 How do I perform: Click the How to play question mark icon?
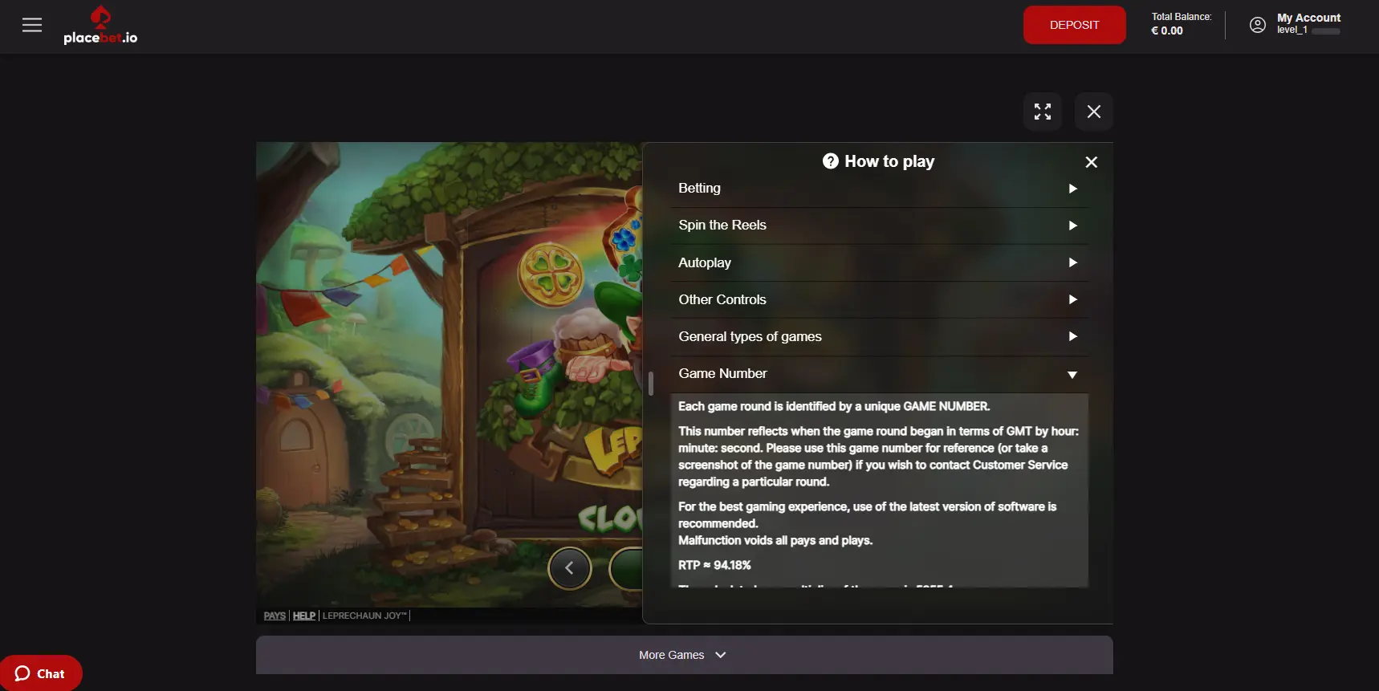pyautogui.click(x=830, y=161)
